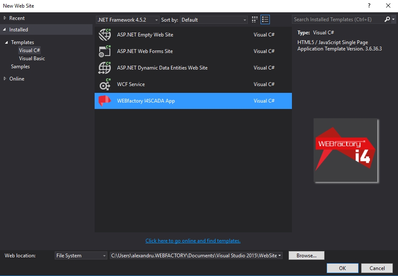Click the red WEBfactory i4SCADA App icon
Screen dimensions: 398x276
point(105,101)
